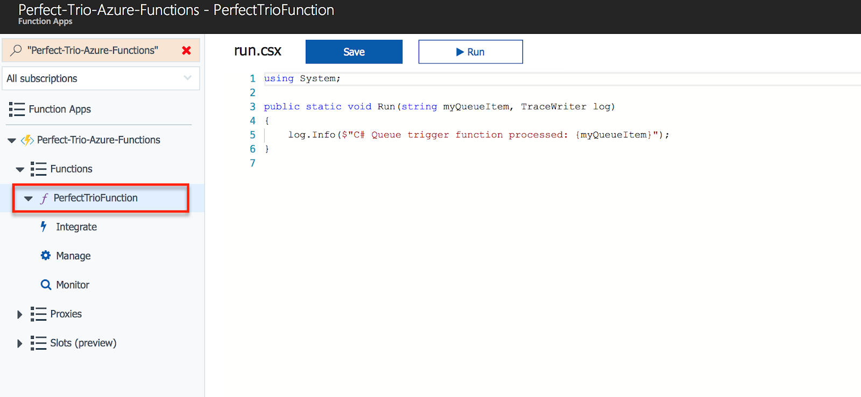The width and height of the screenshot is (861, 397).
Task: Click the Function Apps subtitle in header
Action: [x=45, y=21]
